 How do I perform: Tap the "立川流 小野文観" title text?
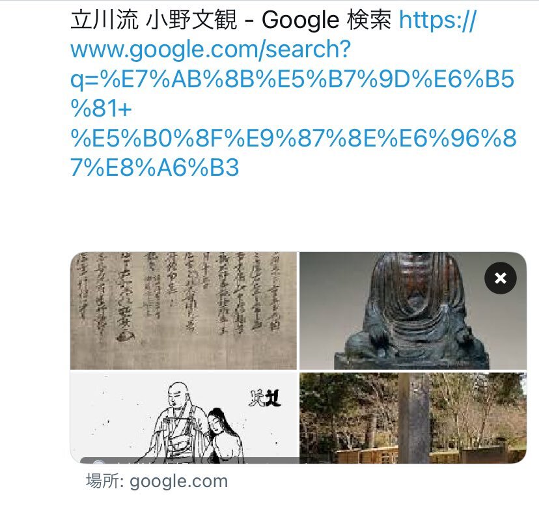[x=154, y=20]
